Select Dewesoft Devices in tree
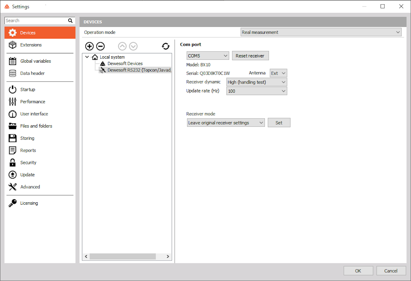Image resolution: width=411 pixels, height=281 pixels. coord(125,63)
